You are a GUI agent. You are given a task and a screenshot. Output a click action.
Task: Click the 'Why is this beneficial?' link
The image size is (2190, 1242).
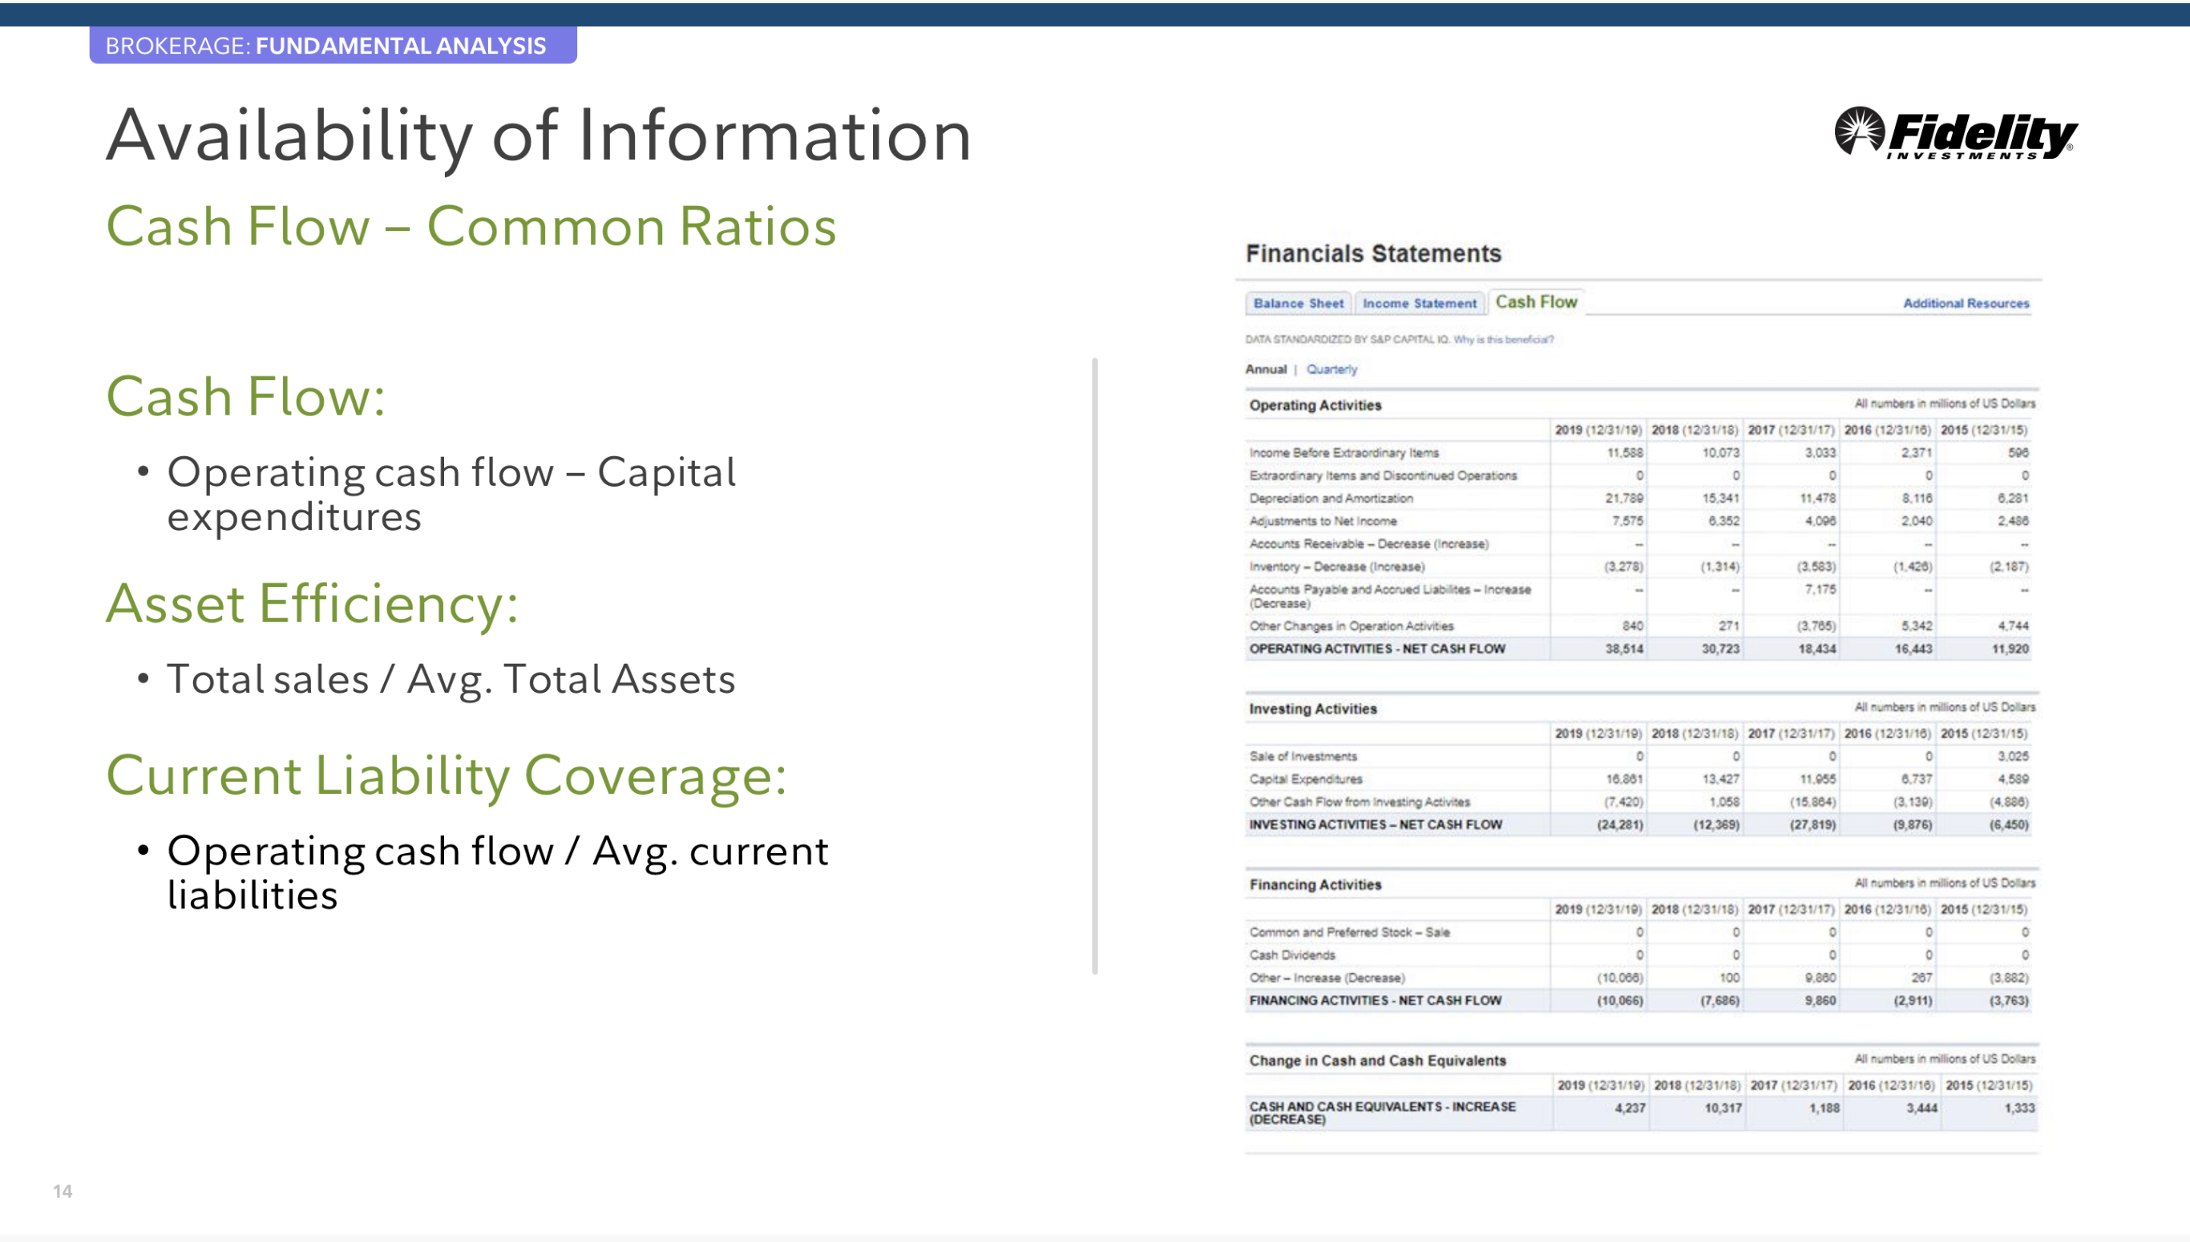coord(1503,339)
